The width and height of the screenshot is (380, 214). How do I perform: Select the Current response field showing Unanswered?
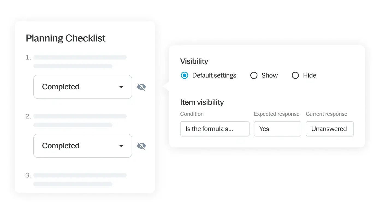coord(329,129)
